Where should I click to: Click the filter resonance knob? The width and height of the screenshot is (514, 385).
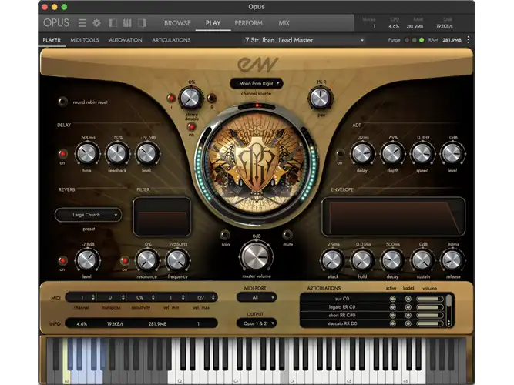pos(147,260)
